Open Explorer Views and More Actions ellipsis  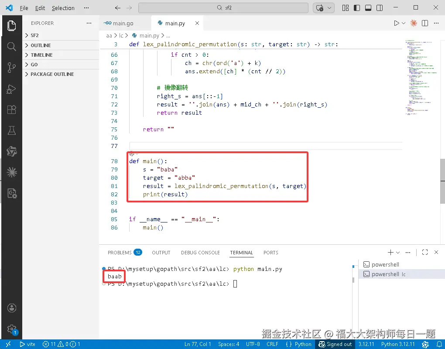tap(89, 23)
